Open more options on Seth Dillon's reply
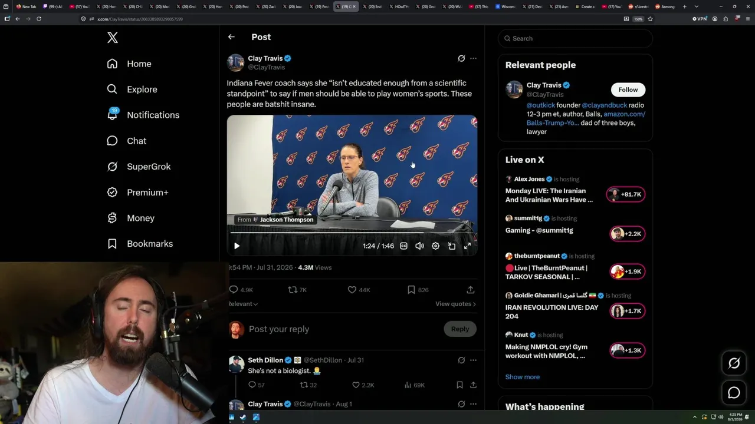This screenshot has width=755, height=424. pos(473,360)
